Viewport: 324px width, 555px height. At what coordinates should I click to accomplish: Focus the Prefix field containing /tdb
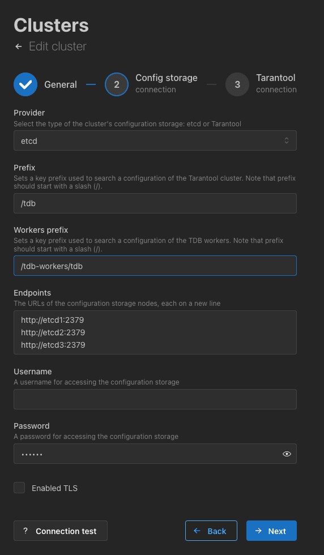(x=155, y=203)
